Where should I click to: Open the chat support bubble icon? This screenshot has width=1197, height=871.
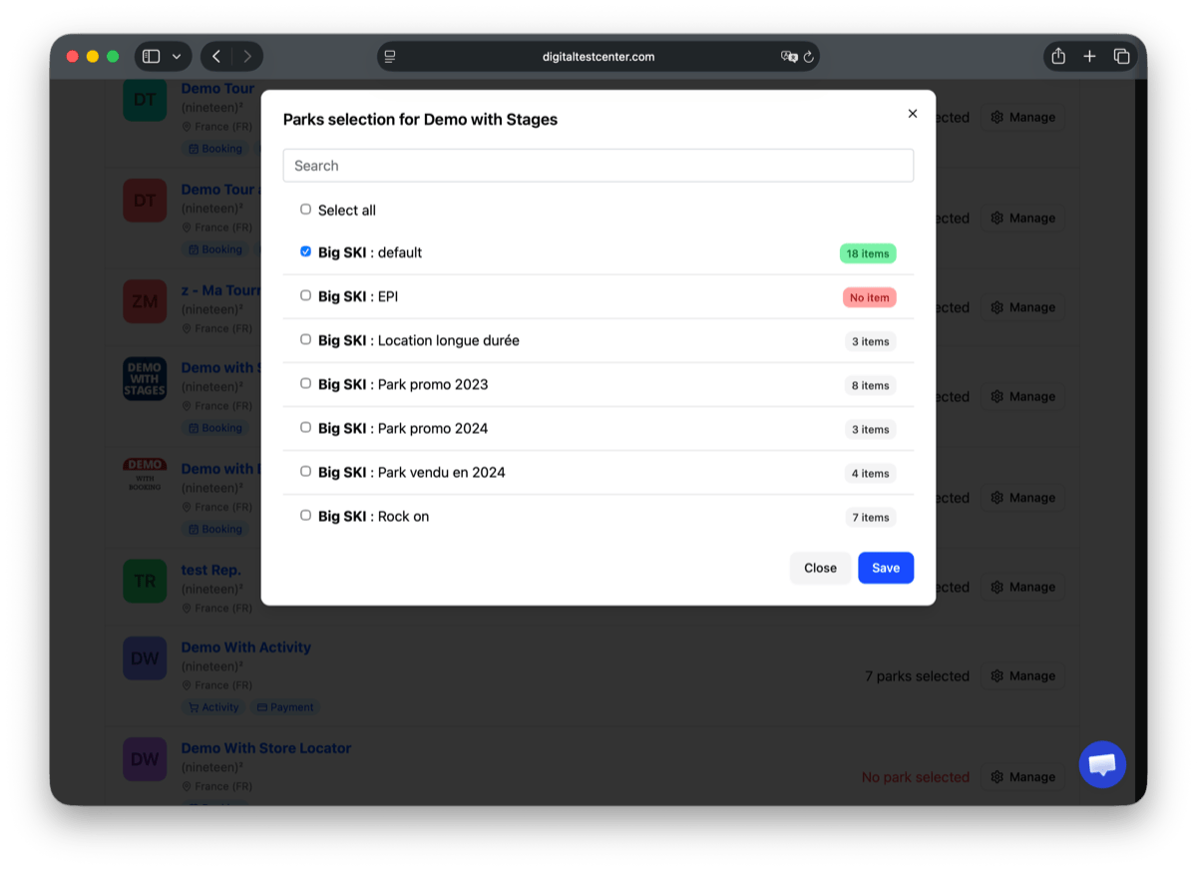pos(1102,765)
